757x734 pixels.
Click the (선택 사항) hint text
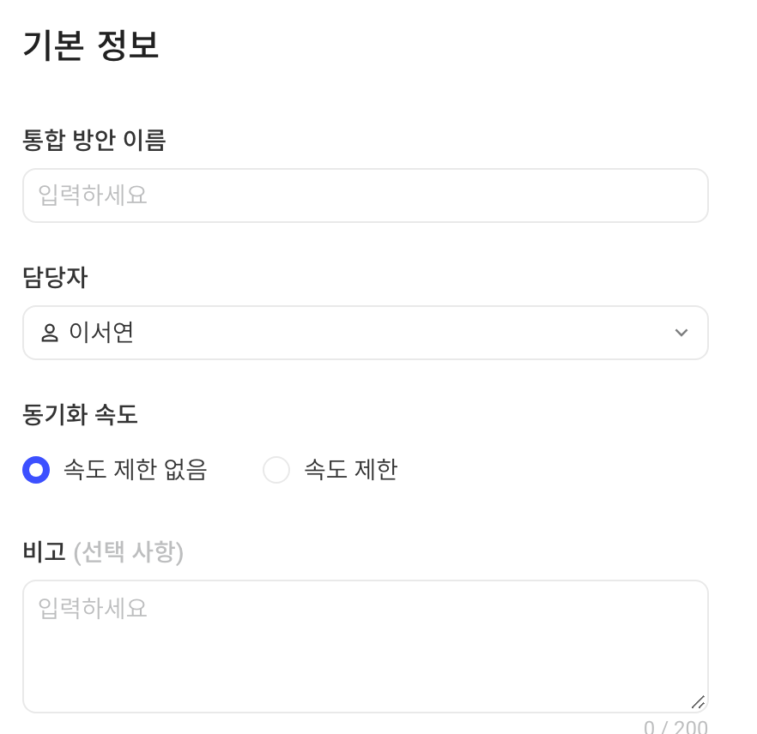click(129, 552)
